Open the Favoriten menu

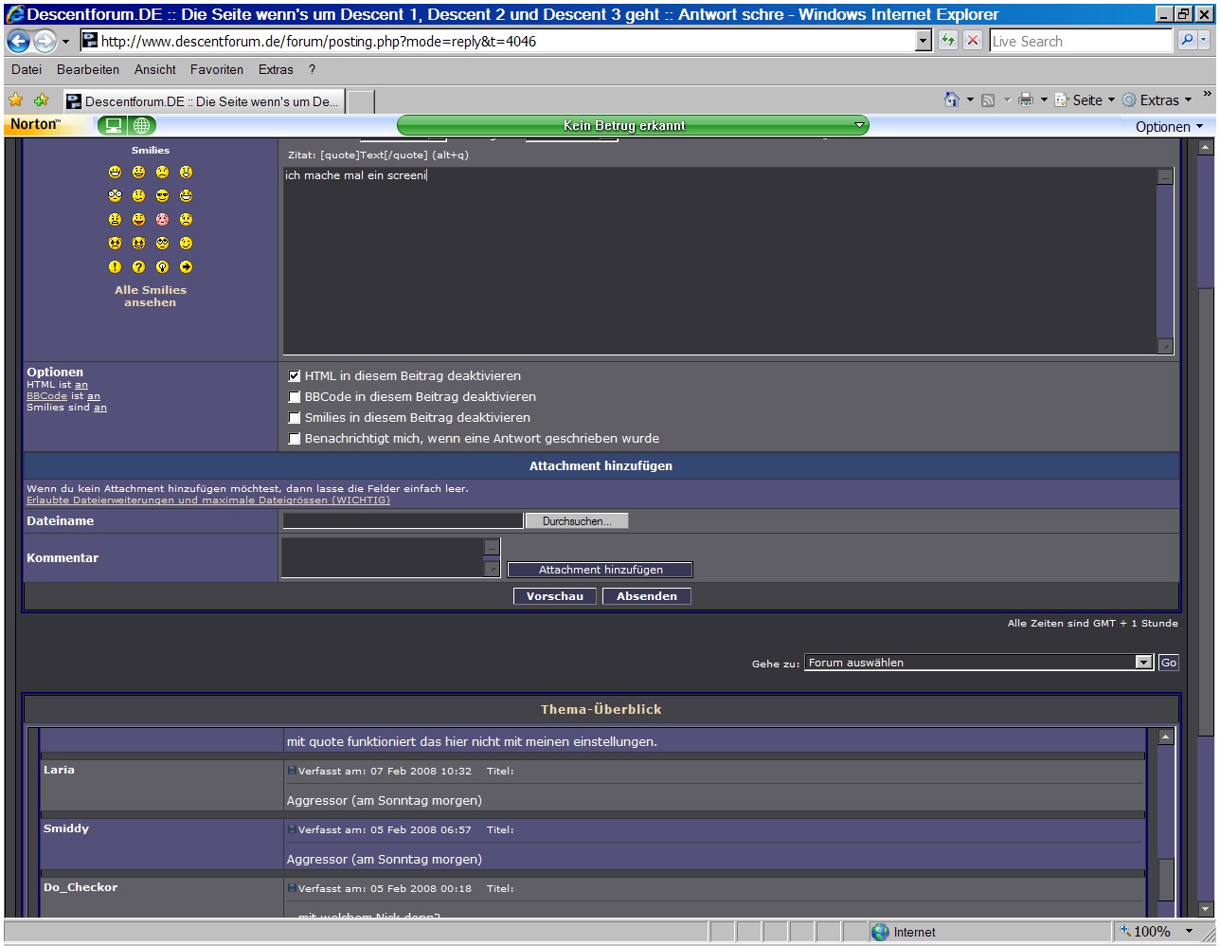click(216, 69)
